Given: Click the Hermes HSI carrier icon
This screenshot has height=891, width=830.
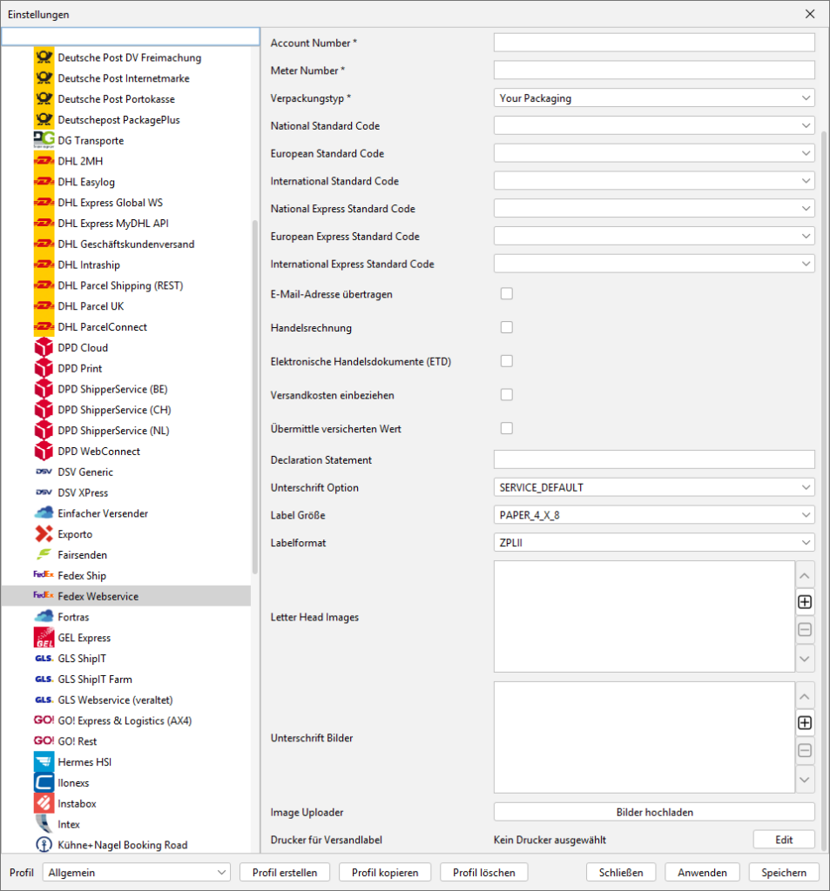Looking at the screenshot, I should click(44, 762).
